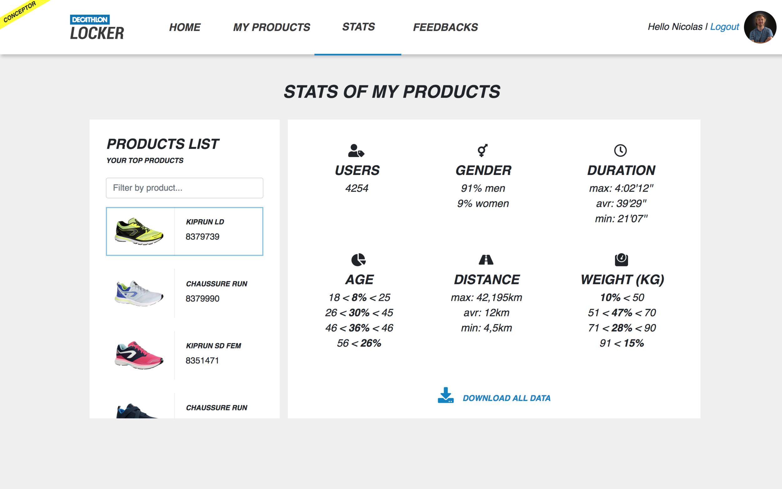Click the Users person icon
The image size is (782, 489).
pyautogui.click(x=356, y=150)
